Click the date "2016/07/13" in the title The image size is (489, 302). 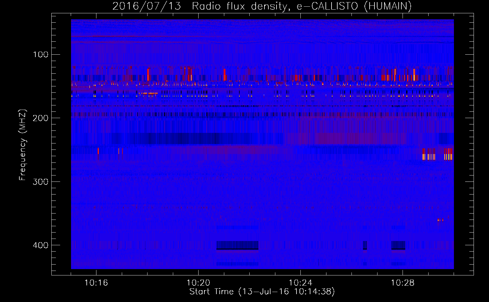click(x=147, y=6)
